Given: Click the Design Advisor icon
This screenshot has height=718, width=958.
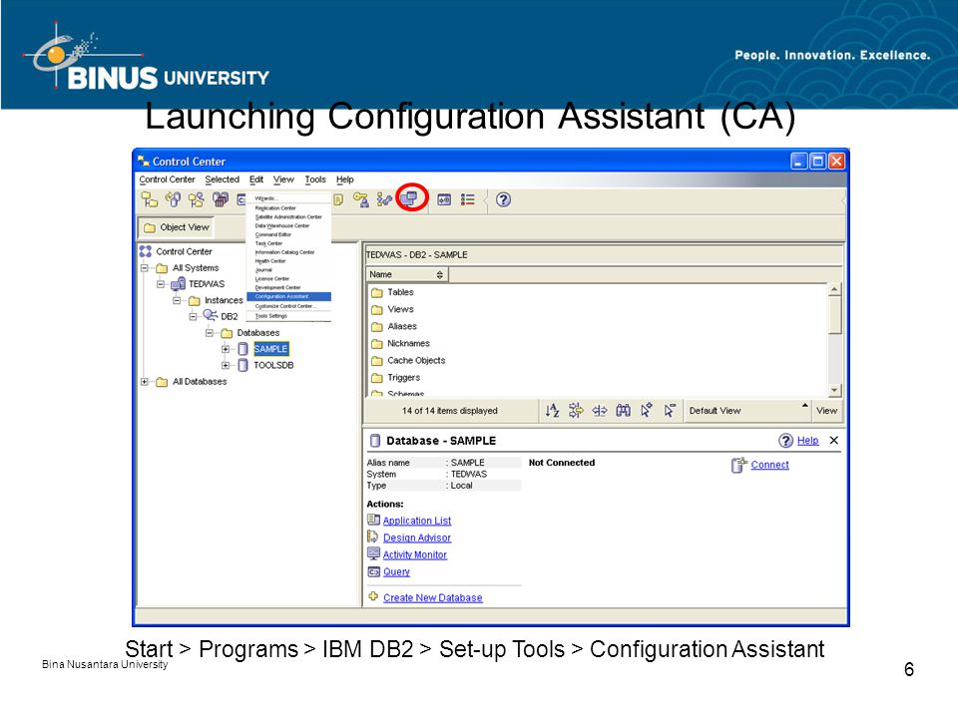Looking at the screenshot, I should coord(373,537).
